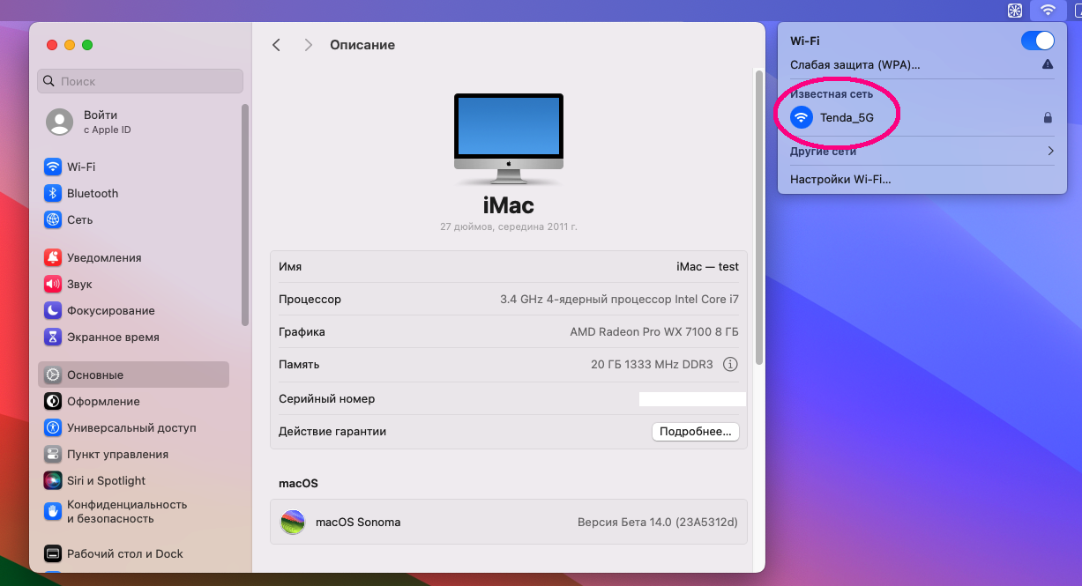Click the snowflake icon in menu bar

tap(1015, 11)
